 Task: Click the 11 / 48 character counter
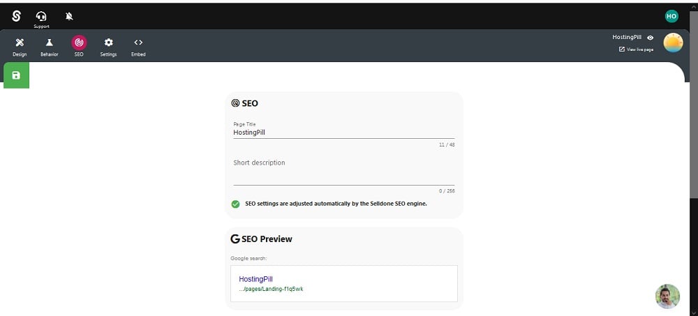(447, 144)
